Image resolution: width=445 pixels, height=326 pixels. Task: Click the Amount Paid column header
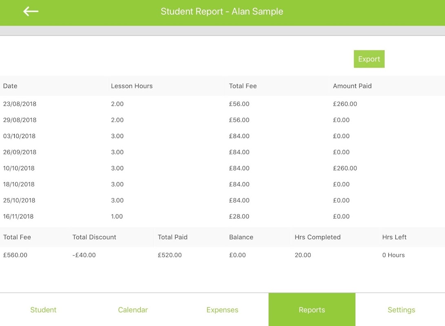point(352,86)
